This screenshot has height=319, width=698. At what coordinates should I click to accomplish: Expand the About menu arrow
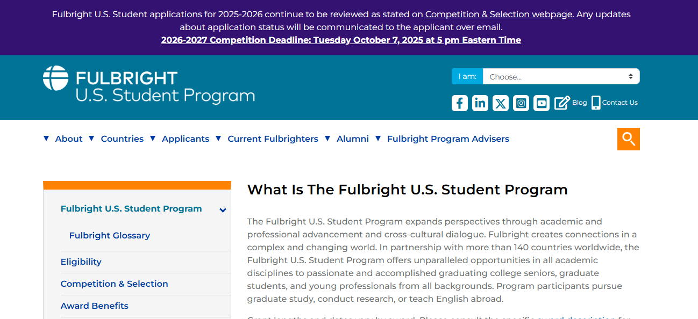tap(46, 139)
